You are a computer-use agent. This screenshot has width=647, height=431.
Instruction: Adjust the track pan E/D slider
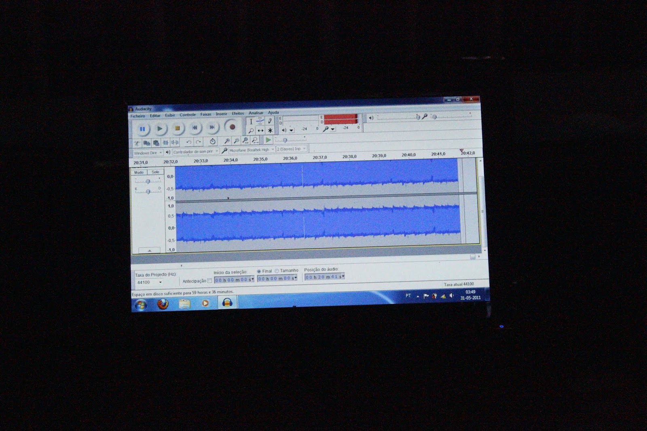click(x=148, y=191)
